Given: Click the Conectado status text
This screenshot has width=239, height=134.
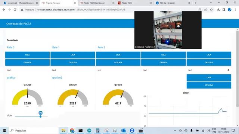Looking at the screenshot, I should coord(12,40).
